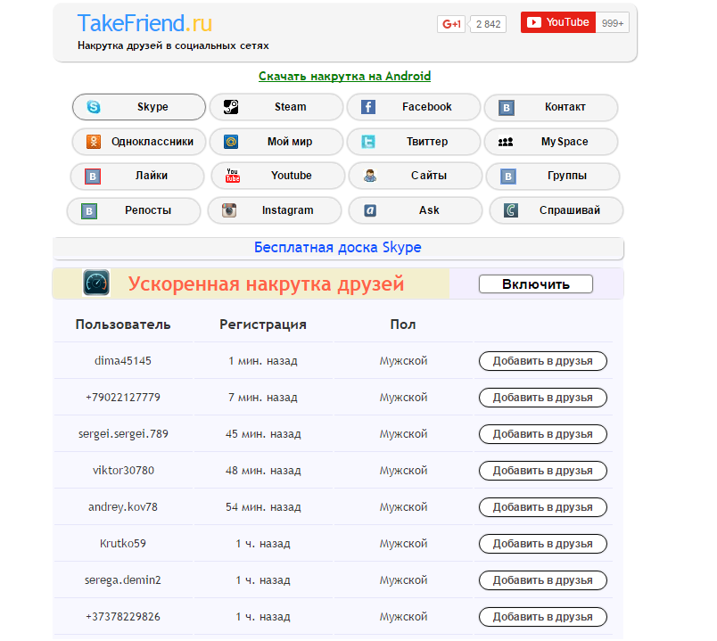The width and height of the screenshot is (717, 641).
Task: Click the TakeFriend.ru logo
Action: [144, 23]
